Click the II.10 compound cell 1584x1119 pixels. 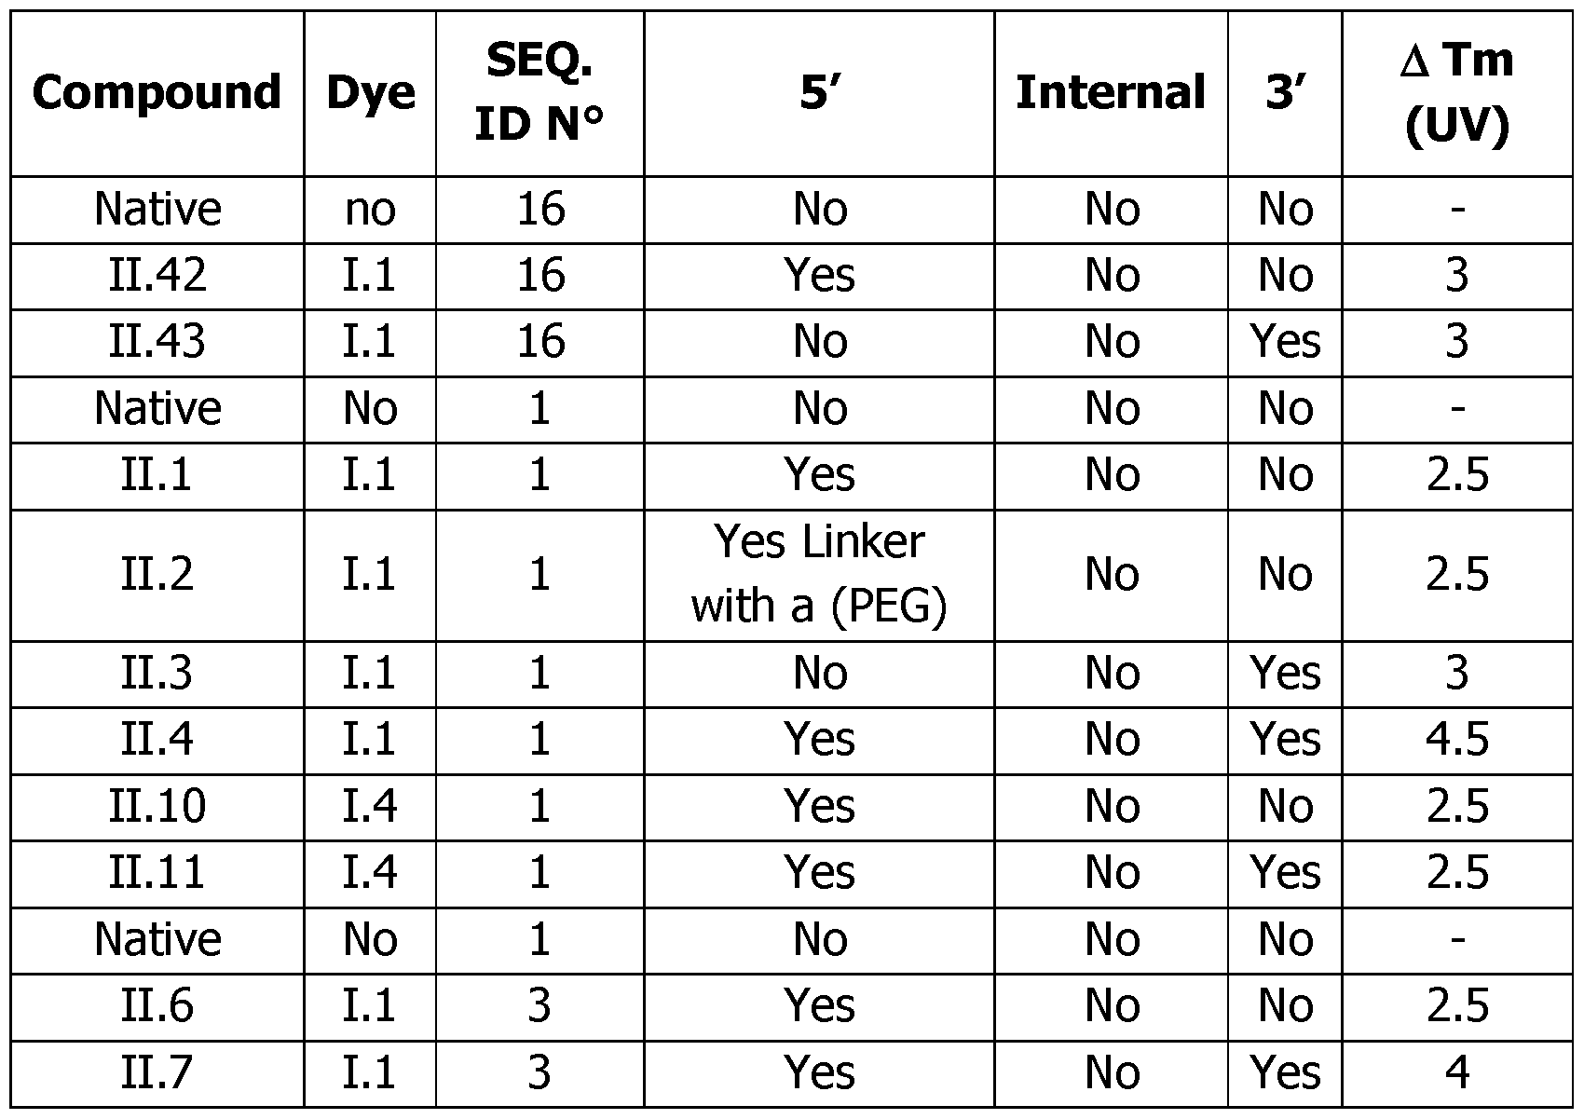click(x=157, y=806)
